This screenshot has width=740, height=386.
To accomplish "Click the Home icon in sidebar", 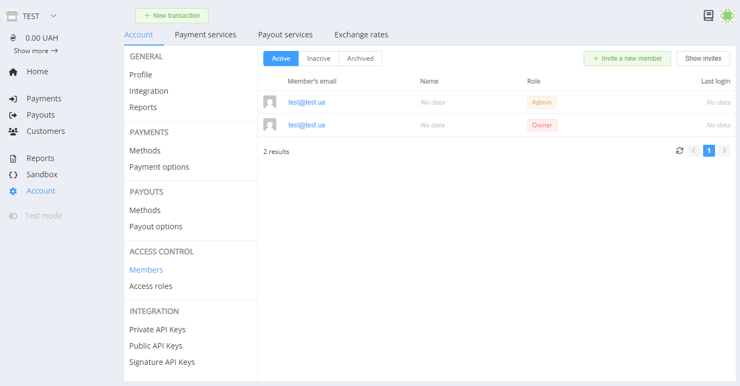I will [13, 72].
